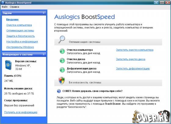Click the green status icon beside Очистка диска
171x124 pixels.
[62, 60]
